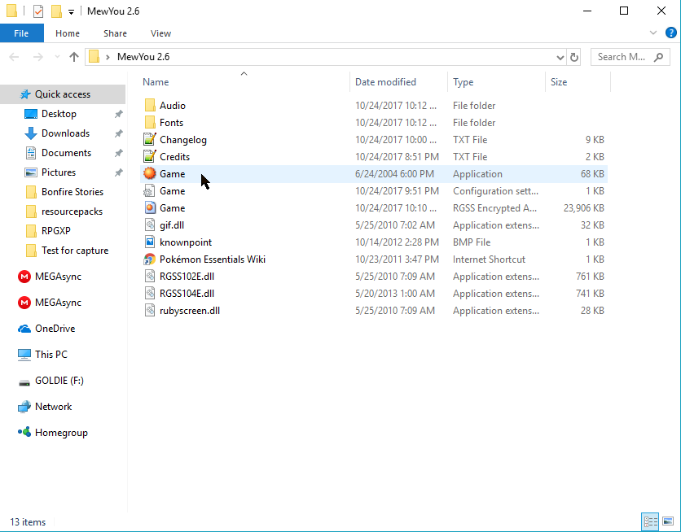Switch to the View tab
This screenshot has height=532, width=681.
click(x=160, y=33)
